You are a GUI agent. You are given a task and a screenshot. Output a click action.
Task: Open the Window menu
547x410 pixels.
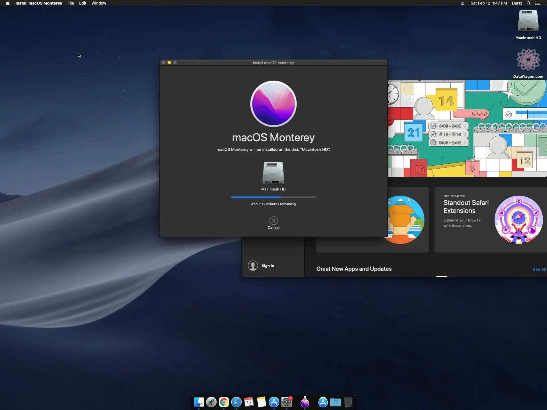[99, 3]
